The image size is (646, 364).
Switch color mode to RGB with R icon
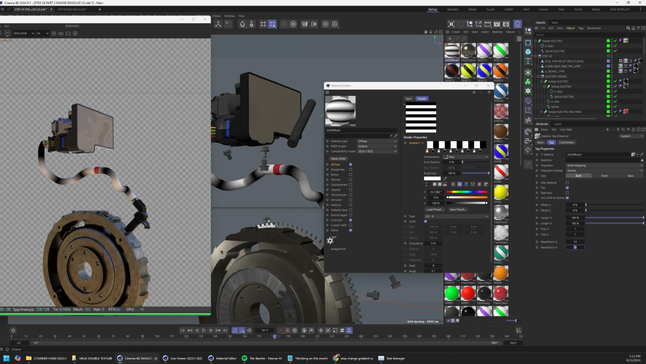point(453,184)
